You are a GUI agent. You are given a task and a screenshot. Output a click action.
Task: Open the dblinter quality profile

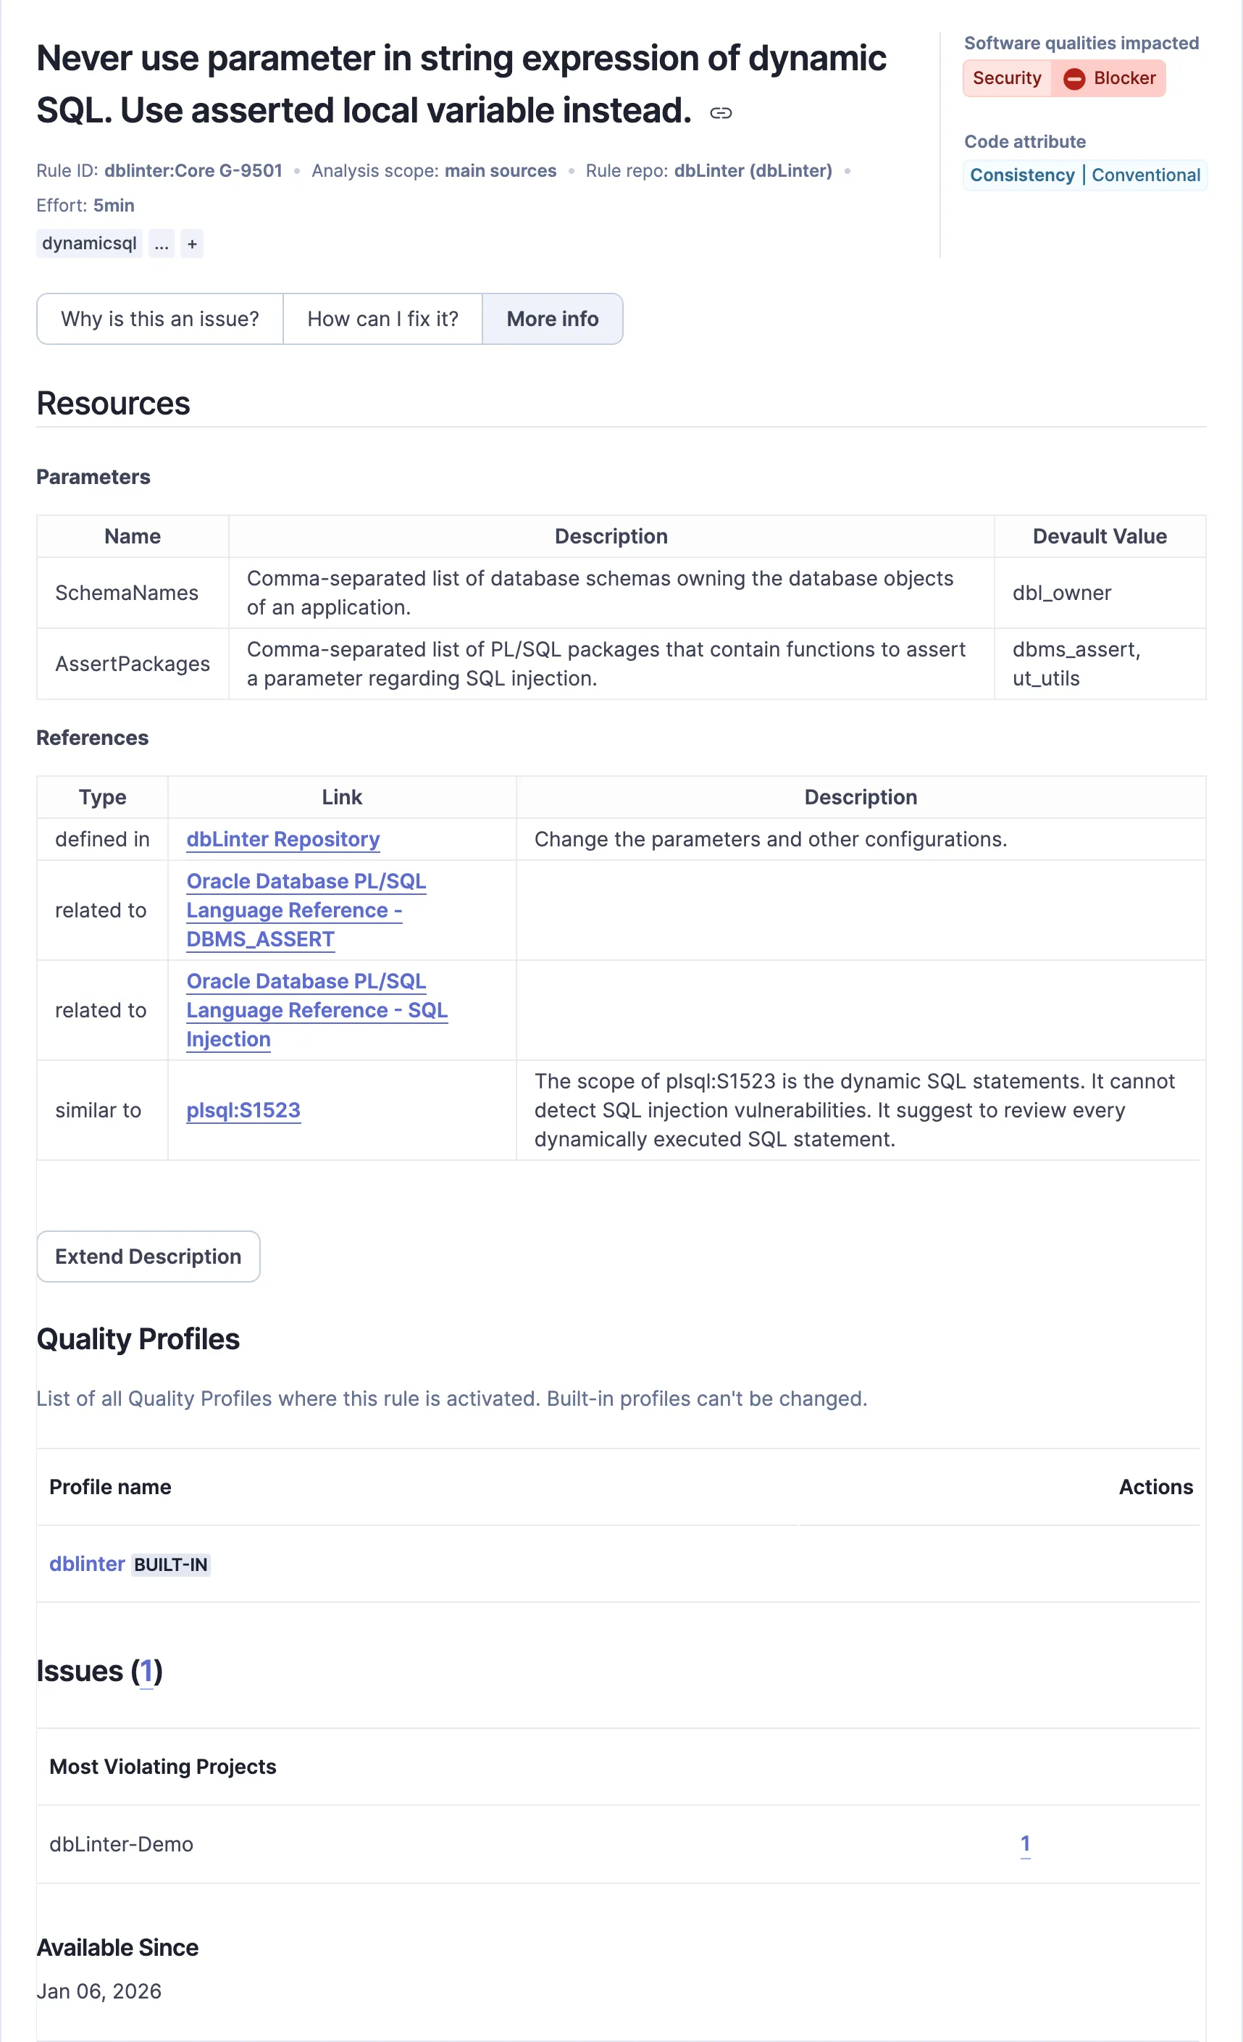[x=87, y=1564]
